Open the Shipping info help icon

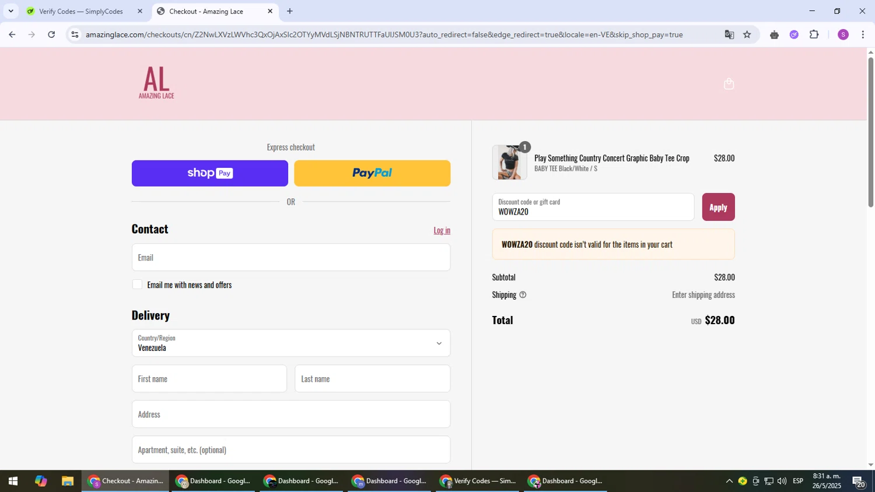click(x=523, y=295)
